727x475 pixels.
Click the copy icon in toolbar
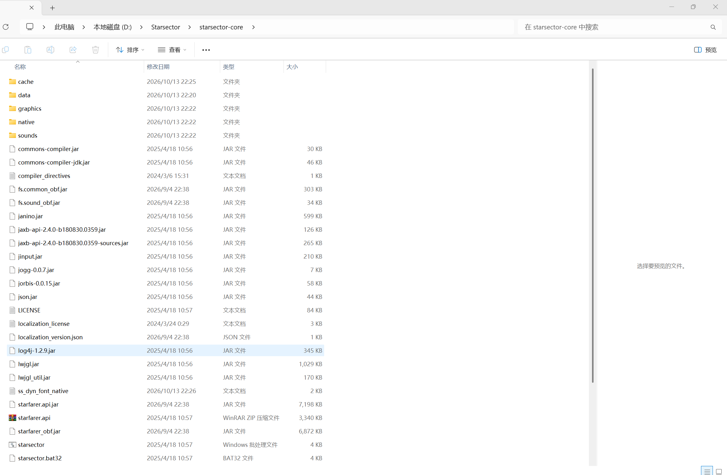[5, 50]
